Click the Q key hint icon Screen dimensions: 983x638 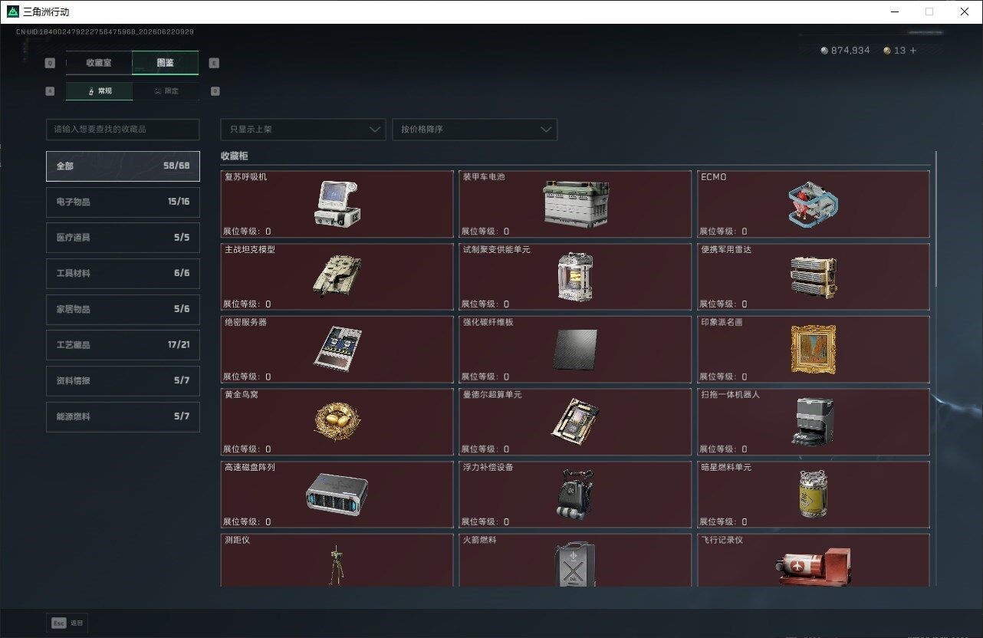click(50, 63)
